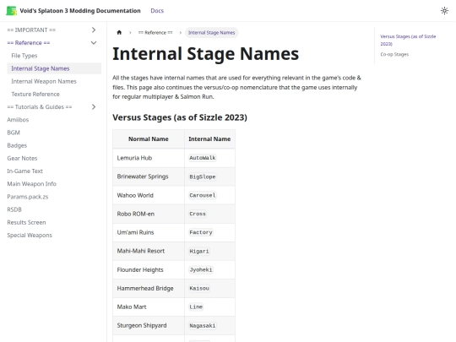Open Texture Reference sidebar item
The image size is (456, 342).
pos(35,94)
